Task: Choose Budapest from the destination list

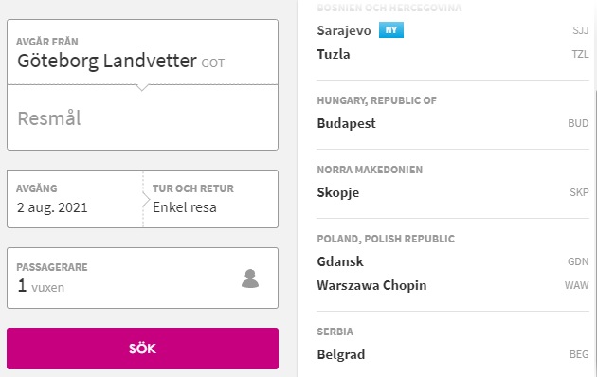Action: click(x=453, y=123)
